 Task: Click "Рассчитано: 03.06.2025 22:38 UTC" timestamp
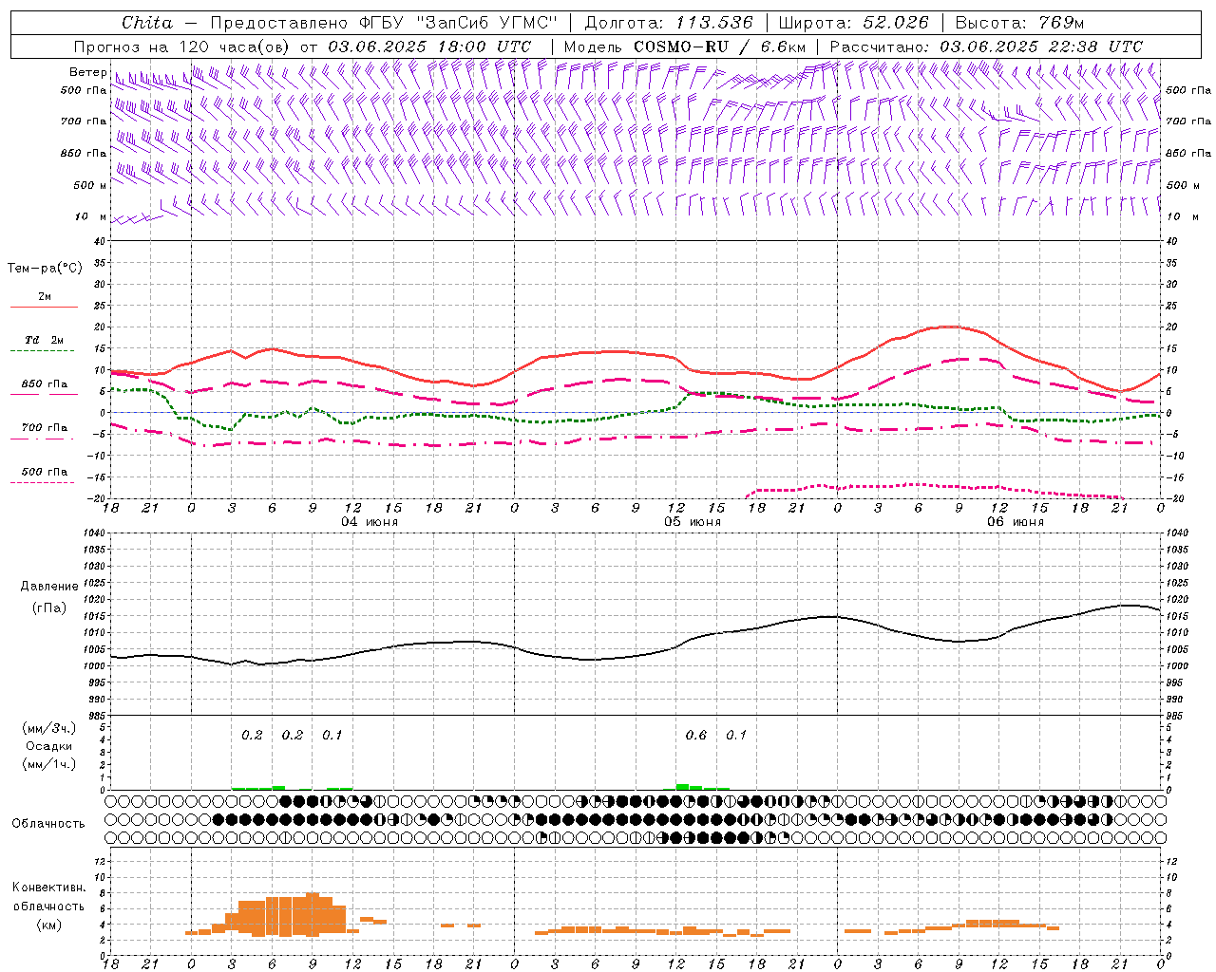tap(986, 47)
